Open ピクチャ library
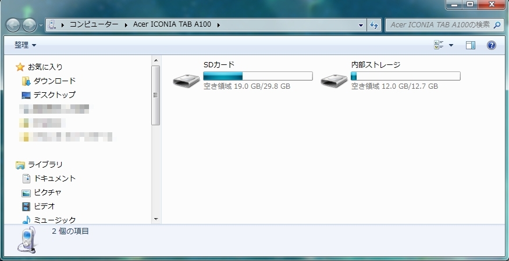Screen dimensions: 509x261 [x=48, y=193]
